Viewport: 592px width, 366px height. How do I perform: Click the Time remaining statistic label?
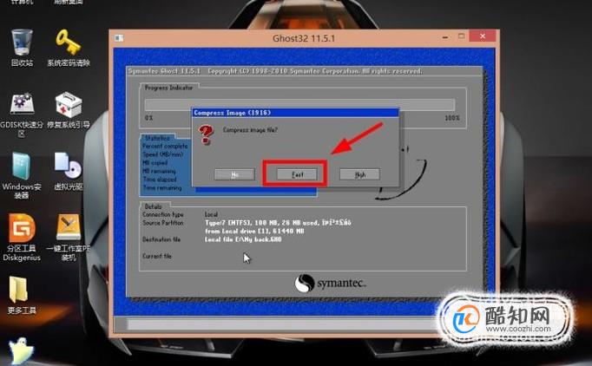pyautogui.click(x=162, y=187)
